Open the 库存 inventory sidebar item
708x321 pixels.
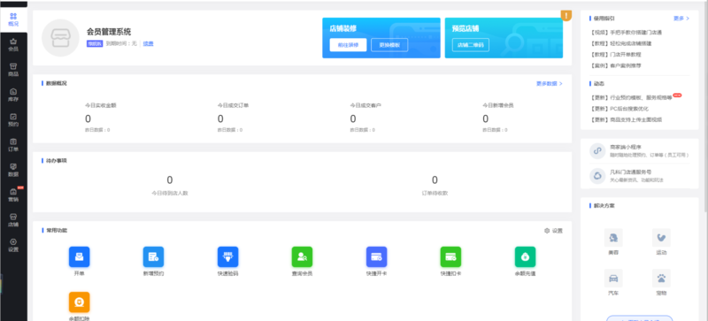pos(13,95)
